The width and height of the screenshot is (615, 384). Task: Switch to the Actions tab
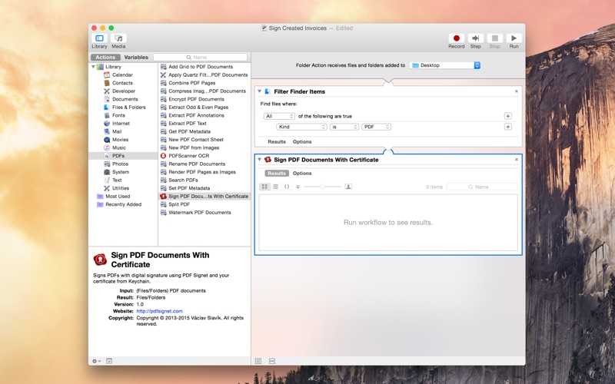(x=105, y=57)
